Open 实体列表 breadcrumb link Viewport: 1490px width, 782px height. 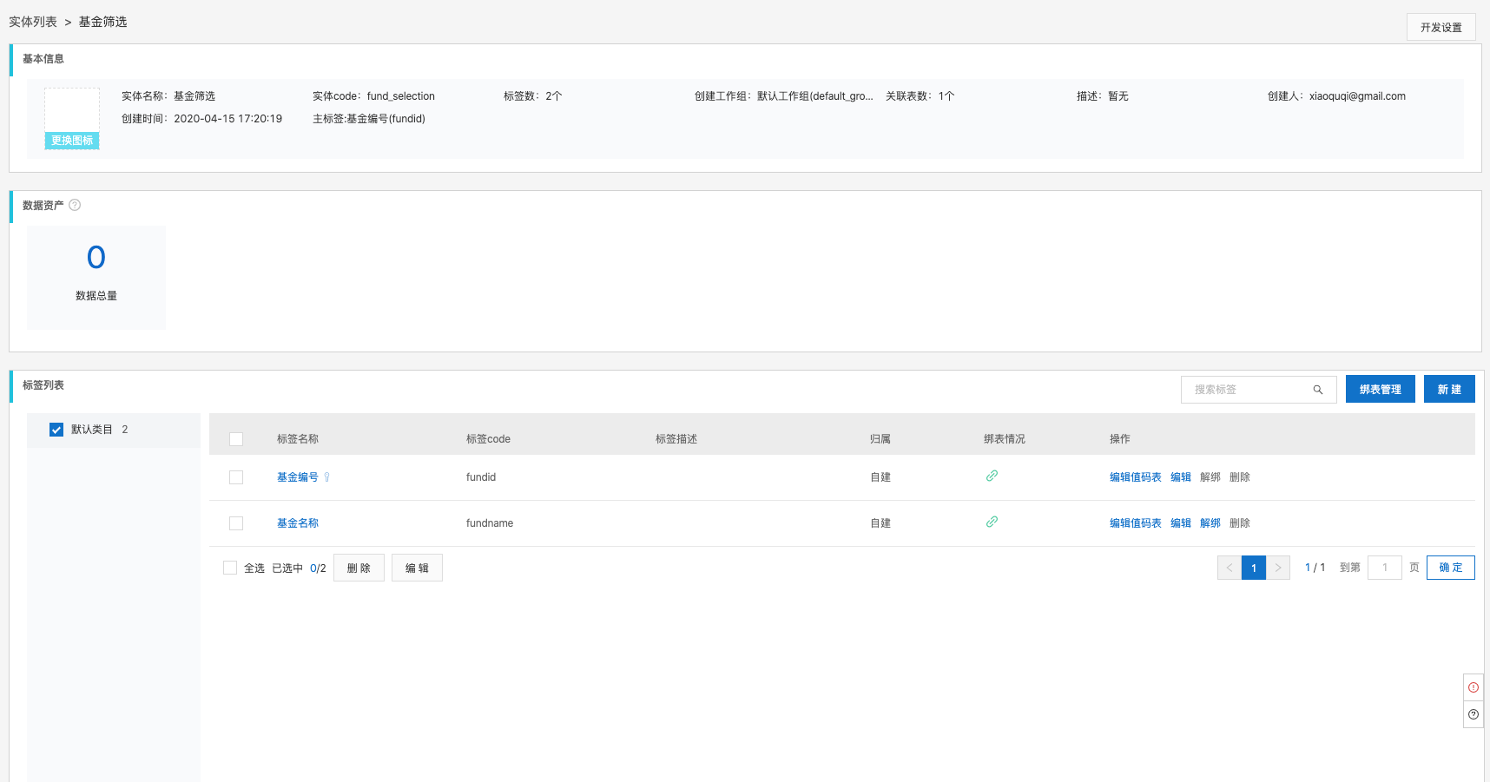coord(33,22)
